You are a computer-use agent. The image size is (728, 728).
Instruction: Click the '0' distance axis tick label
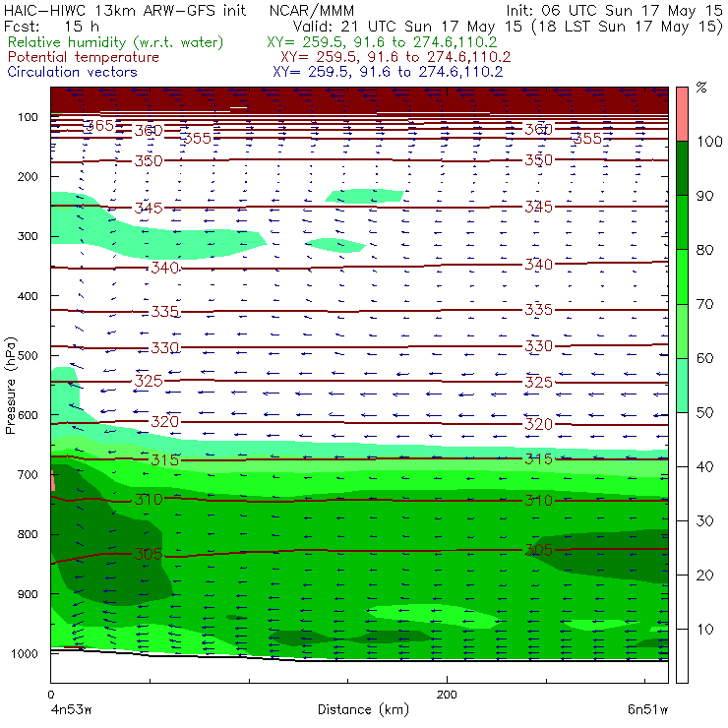[51, 695]
